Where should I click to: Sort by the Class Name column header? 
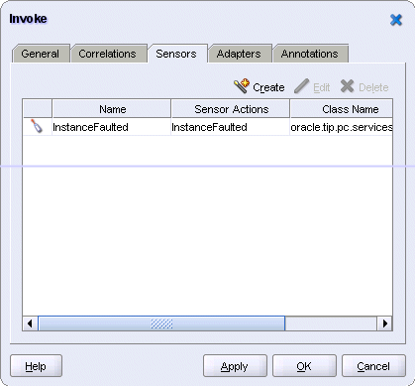(x=342, y=109)
